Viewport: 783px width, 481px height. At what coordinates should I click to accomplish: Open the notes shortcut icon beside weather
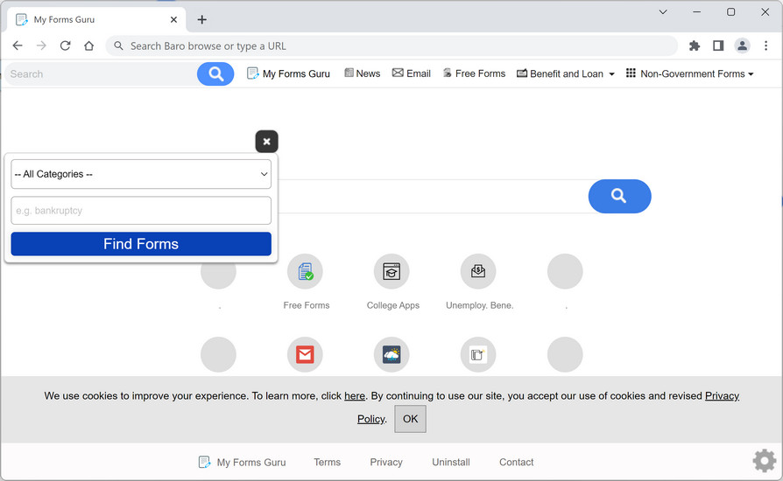(x=478, y=354)
